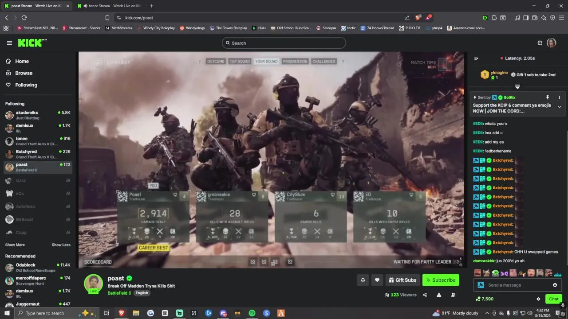The width and height of the screenshot is (568, 319).
Task: Click the Kick search field
Action: [284, 43]
